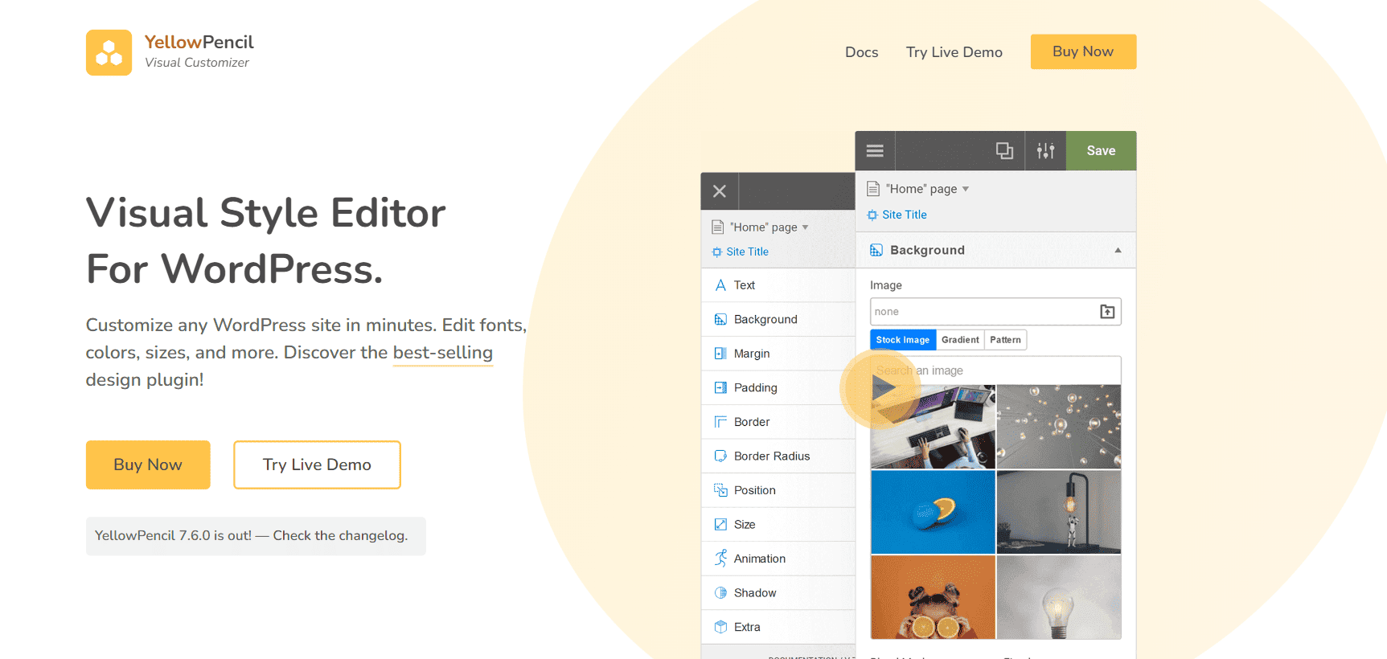The image size is (1387, 659).
Task: Collapse the Background section arrow
Action: 1118,250
